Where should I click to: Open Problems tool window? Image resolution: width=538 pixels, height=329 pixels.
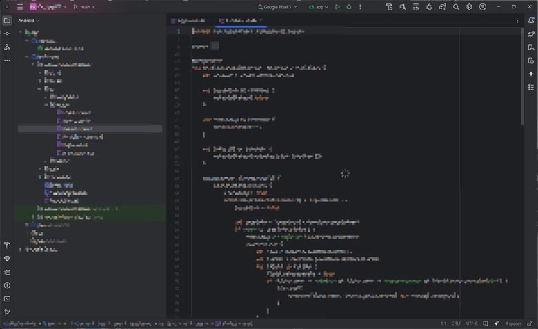pos(7,285)
